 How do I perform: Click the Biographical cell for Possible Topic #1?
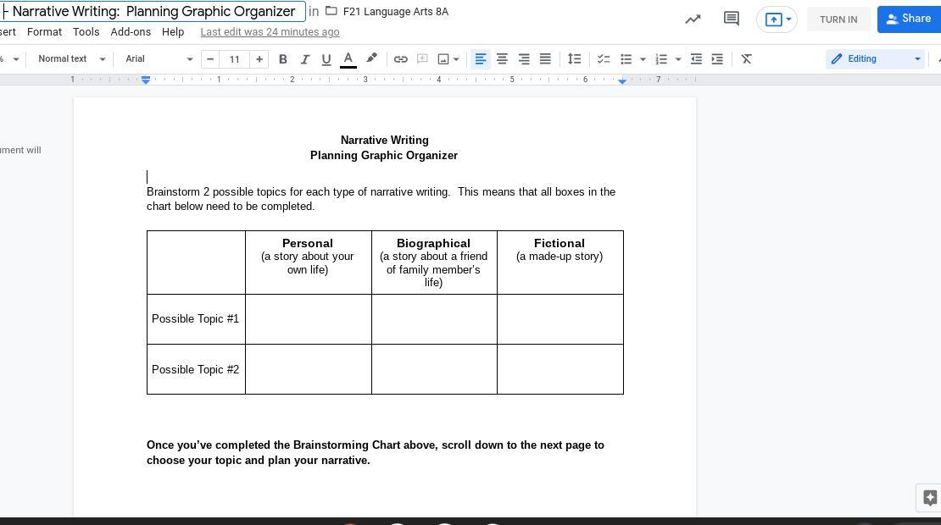[x=434, y=319]
